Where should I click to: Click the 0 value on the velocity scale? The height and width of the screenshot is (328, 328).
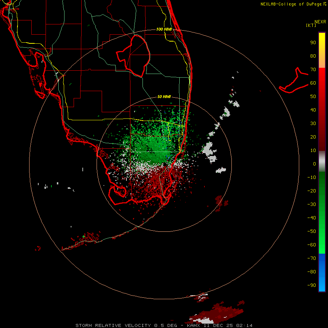pos(315,164)
